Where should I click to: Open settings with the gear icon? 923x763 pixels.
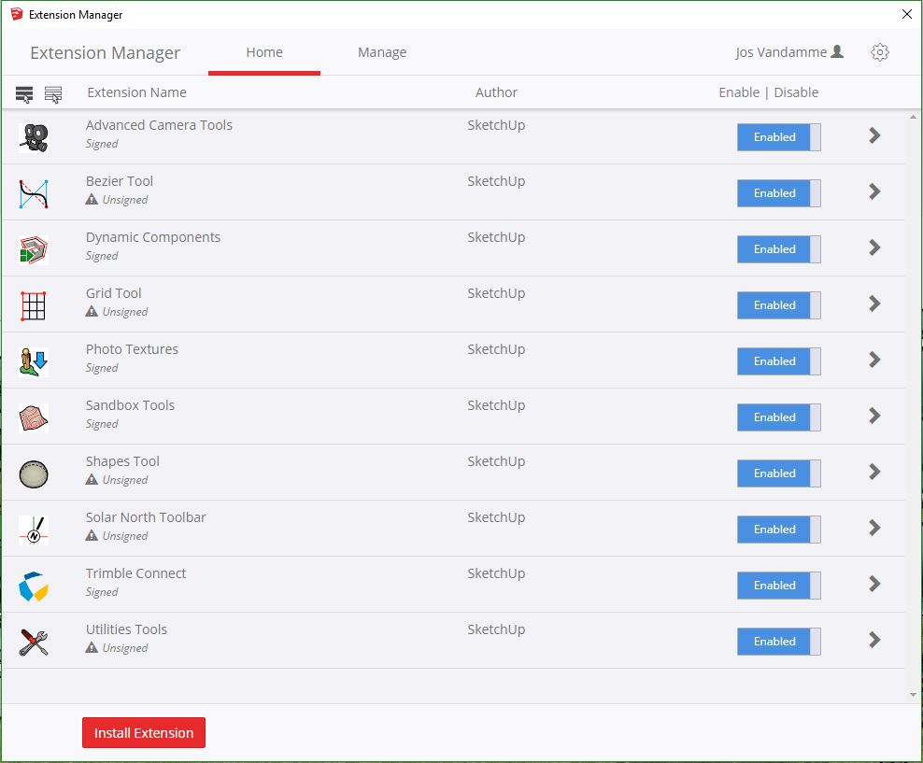coord(879,52)
